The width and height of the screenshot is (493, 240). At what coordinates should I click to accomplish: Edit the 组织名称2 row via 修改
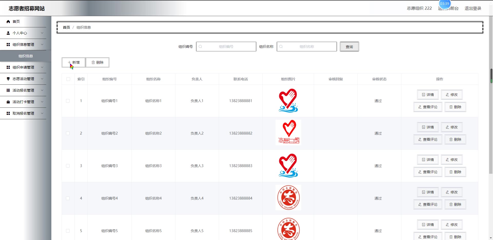pos(452,127)
